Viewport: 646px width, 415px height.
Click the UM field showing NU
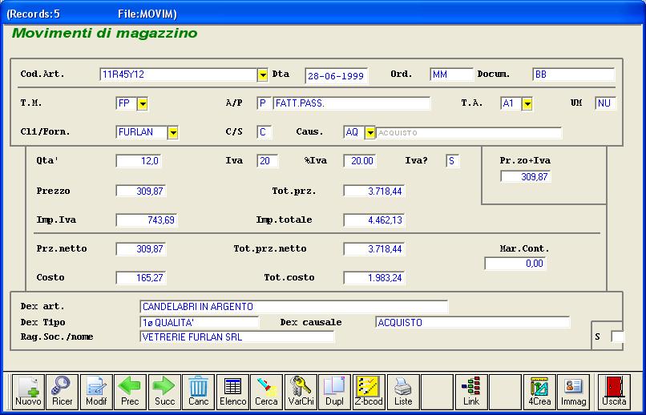point(605,103)
